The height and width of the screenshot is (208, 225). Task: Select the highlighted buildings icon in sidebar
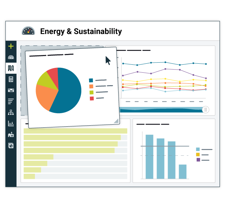(11, 68)
